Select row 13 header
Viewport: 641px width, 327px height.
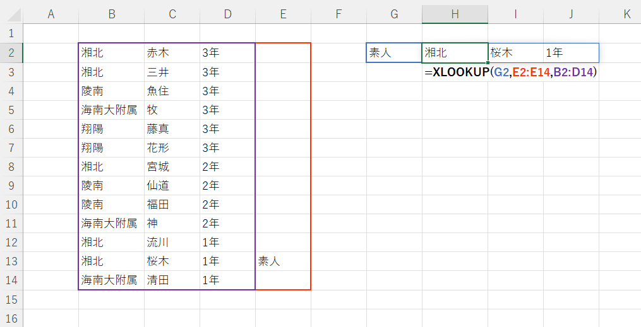11,261
